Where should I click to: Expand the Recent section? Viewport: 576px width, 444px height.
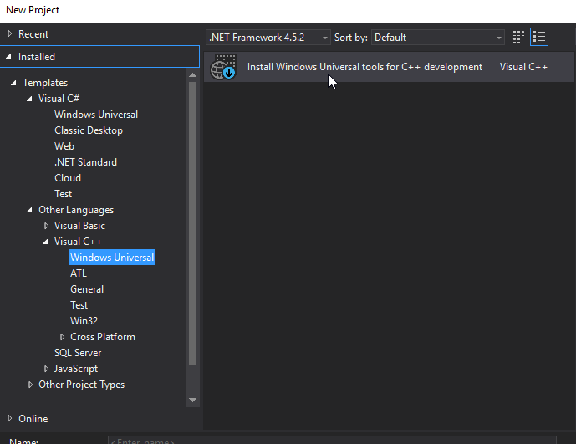point(9,33)
